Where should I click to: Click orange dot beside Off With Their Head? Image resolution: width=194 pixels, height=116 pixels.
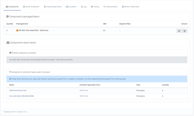tap(17, 30)
